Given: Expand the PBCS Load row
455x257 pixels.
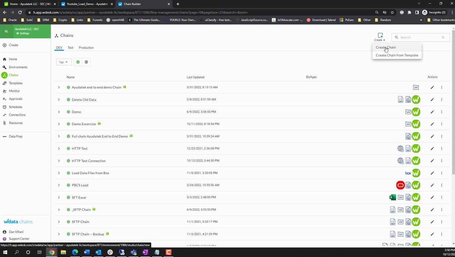Looking at the screenshot, I should click(x=59, y=185).
